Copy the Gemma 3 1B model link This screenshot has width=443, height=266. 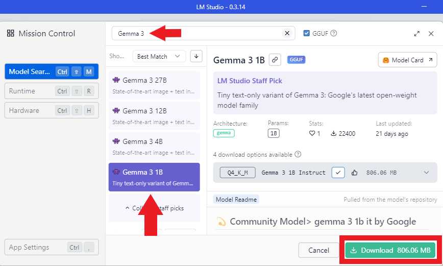tap(275, 60)
